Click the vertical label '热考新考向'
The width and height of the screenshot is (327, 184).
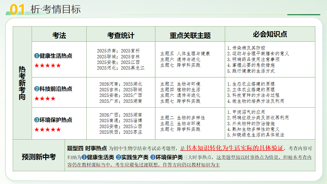[x=22, y=83]
